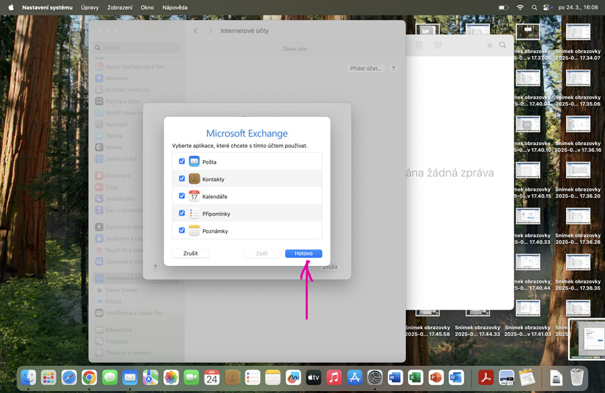Click Zrušit in the Microsoft Exchange dialog
The image size is (605, 393).
coord(190,253)
